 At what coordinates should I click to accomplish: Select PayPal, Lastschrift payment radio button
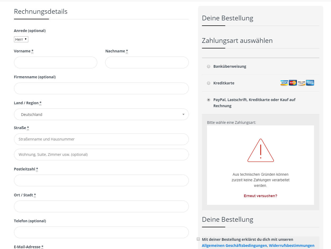[209, 100]
